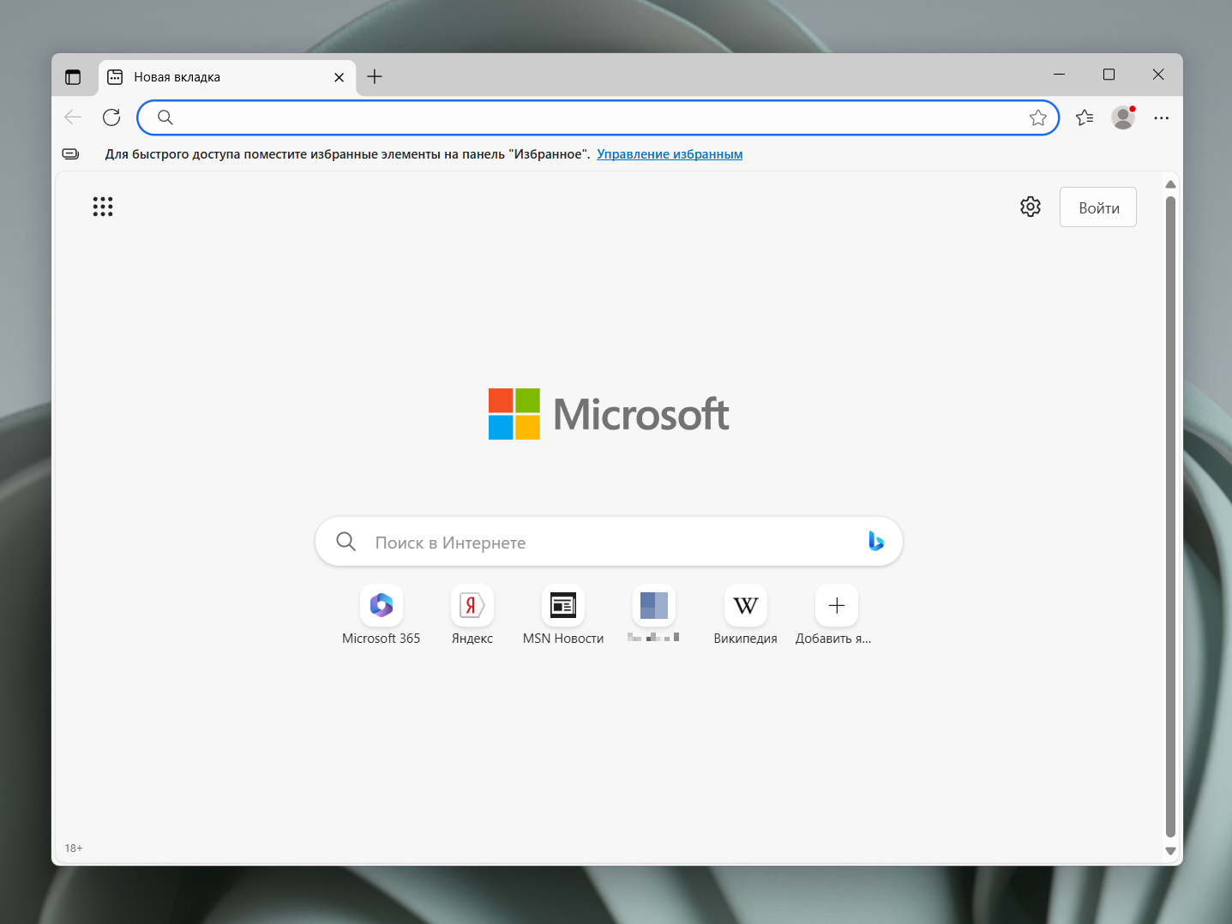Screen dimensions: 1232x924
Task: Open the favorites list icon
Action: (x=1085, y=117)
